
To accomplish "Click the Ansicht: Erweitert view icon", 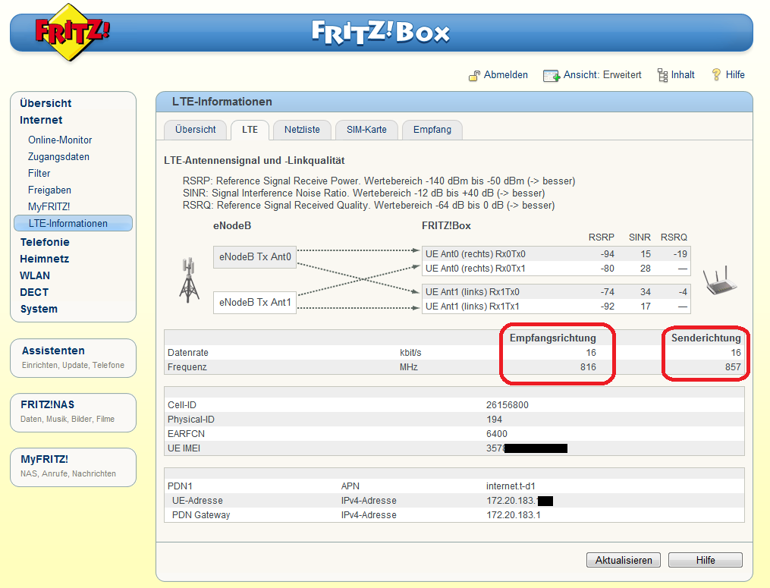I will pos(551,75).
